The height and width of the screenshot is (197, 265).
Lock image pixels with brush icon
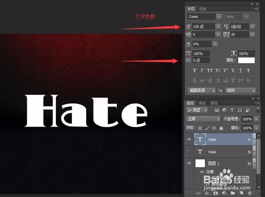click(207, 128)
